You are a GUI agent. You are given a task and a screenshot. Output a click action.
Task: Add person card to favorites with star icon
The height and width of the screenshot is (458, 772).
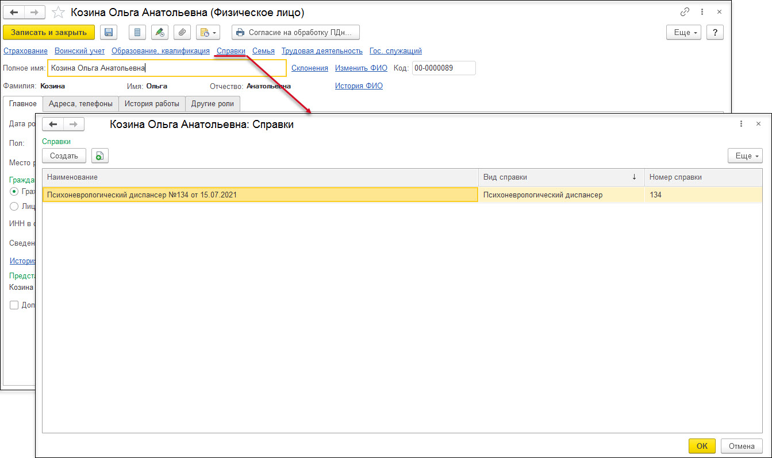click(58, 12)
